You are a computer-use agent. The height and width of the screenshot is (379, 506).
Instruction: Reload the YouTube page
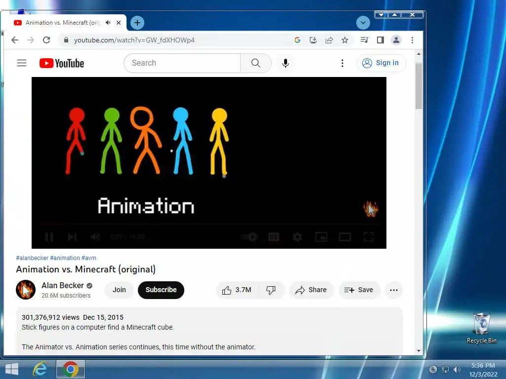pyautogui.click(x=46, y=40)
